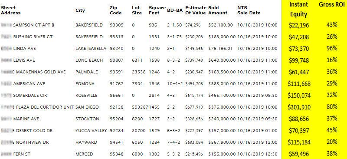This screenshot has width=347, height=159.
Task: Click the Estimate Of Value header
Action: click(196, 10)
